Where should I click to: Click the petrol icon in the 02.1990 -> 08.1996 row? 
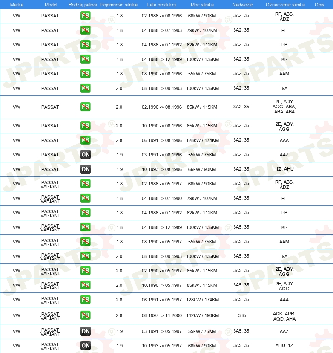(86, 107)
